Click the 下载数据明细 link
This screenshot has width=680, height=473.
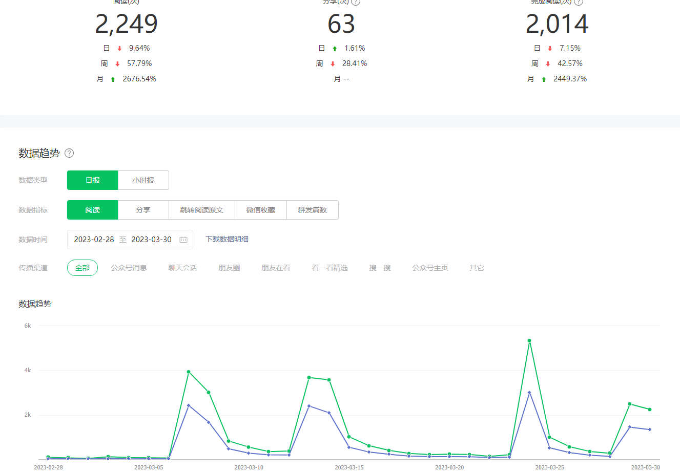pyautogui.click(x=227, y=239)
